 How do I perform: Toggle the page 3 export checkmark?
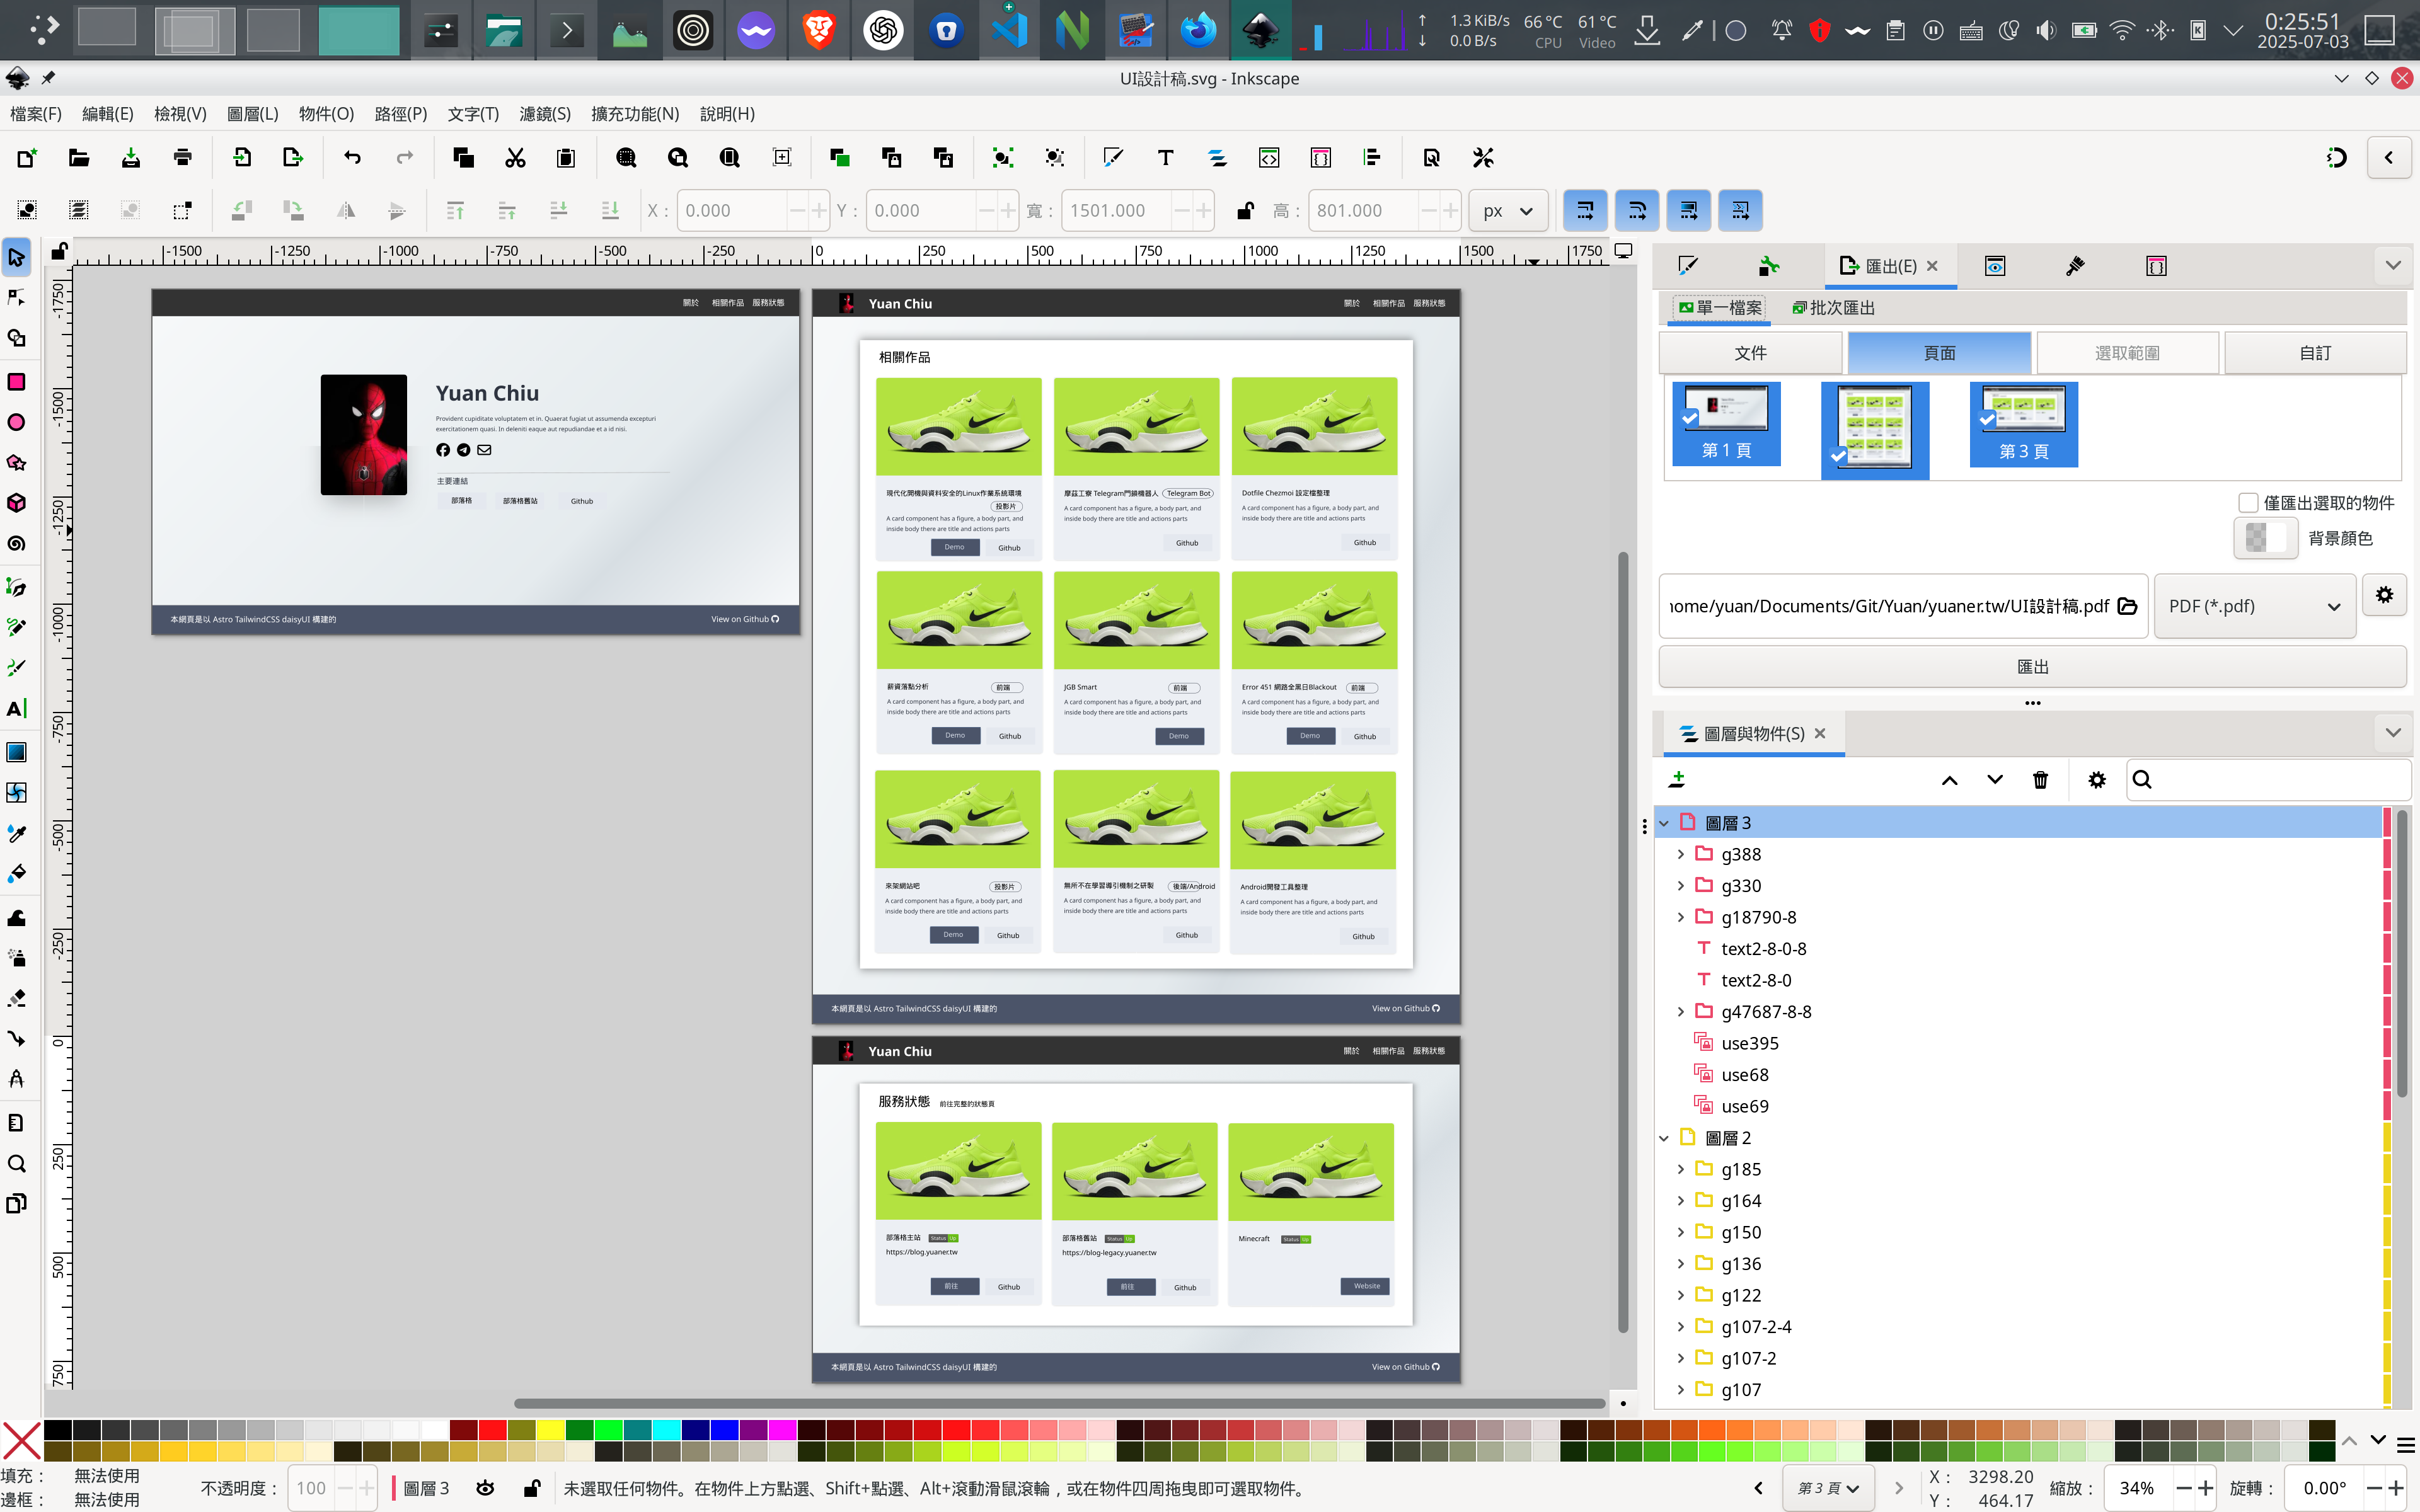pyautogui.click(x=1988, y=419)
